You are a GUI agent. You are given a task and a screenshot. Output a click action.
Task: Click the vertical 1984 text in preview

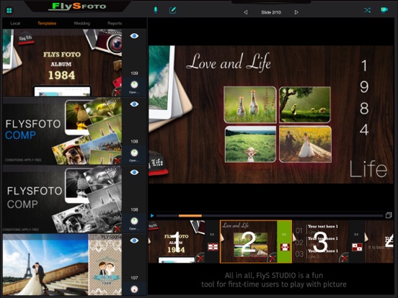[x=364, y=98]
